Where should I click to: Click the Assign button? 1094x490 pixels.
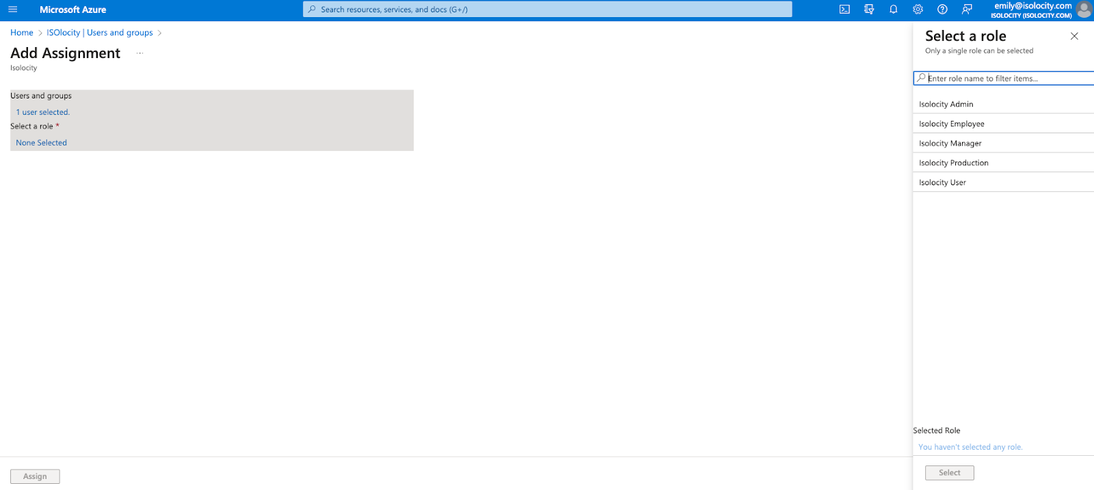click(x=35, y=476)
